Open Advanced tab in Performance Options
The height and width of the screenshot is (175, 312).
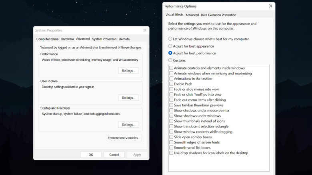coord(192,15)
